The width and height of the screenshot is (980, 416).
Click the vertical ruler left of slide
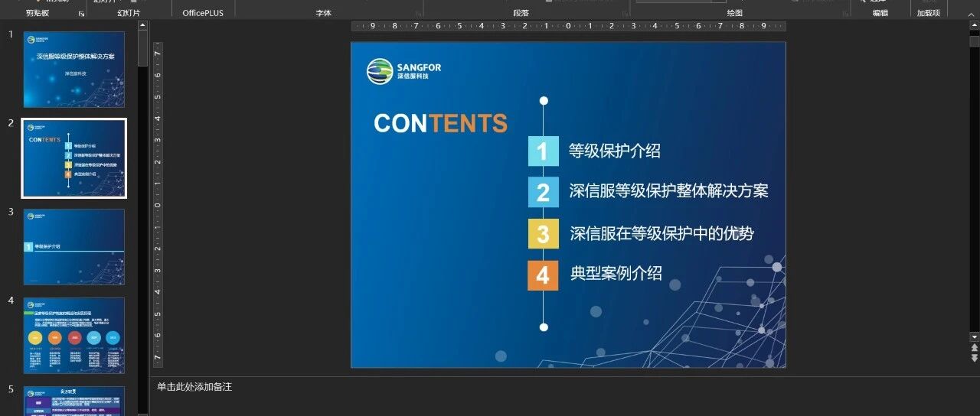tap(158, 205)
